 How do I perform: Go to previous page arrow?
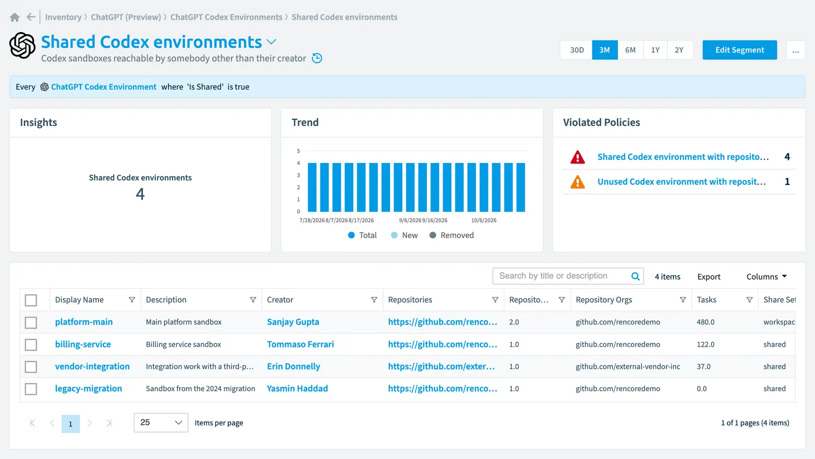coord(52,423)
